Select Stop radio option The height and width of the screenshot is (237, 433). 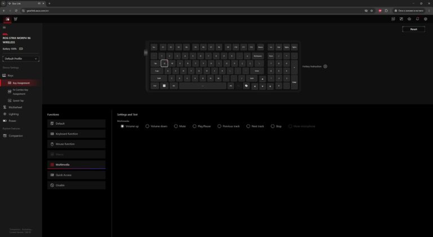coord(272,126)
